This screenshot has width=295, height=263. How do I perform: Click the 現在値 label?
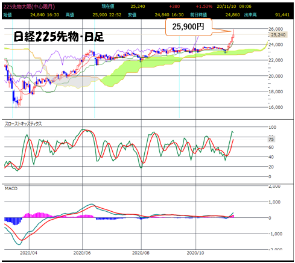point(108,7)
